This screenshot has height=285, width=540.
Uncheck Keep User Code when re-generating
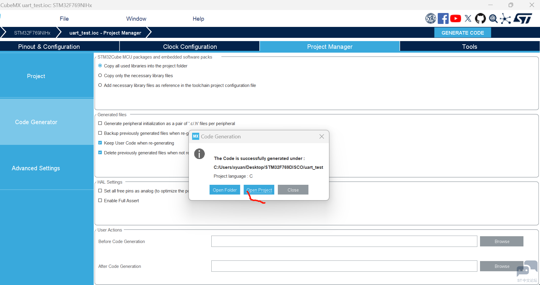[x=100, y=143]
